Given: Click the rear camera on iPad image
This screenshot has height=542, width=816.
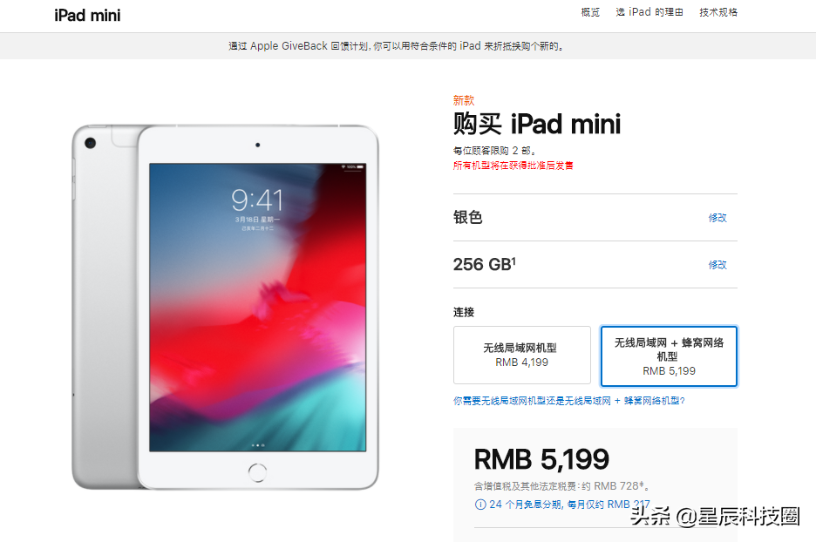Looking at the screenshot, I should (x=90, y=143).
